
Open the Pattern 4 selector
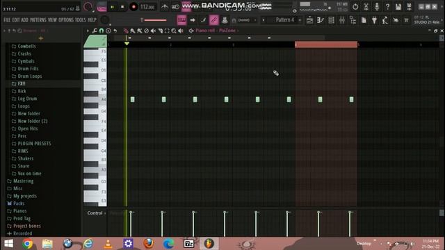tap(285, 20)
